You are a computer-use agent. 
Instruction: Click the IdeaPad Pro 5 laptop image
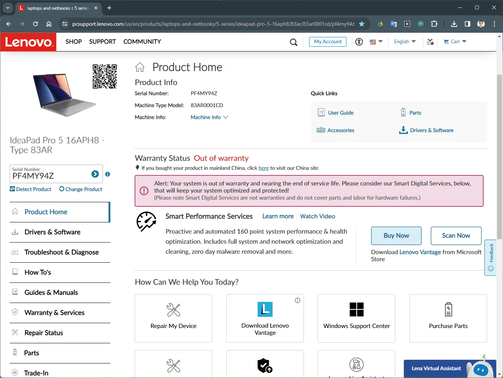pos(64,94)
